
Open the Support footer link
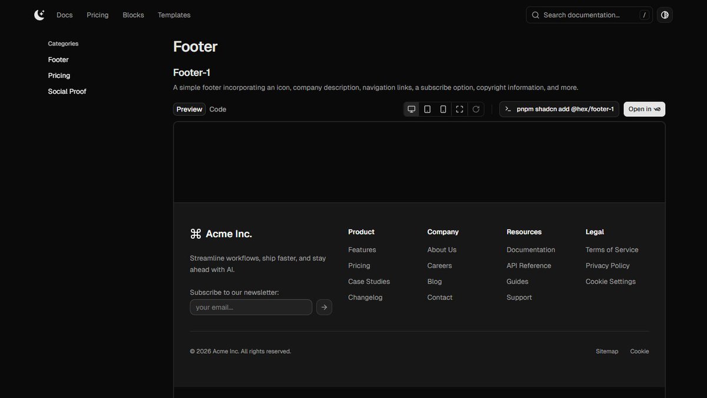pyautogui.click(x=519, y=298)
